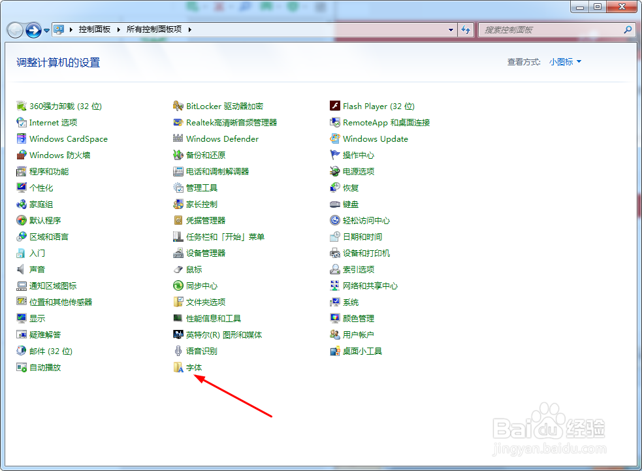Open 索引选项 link
This screenshot has width=642, height=471.
(359, 270)
